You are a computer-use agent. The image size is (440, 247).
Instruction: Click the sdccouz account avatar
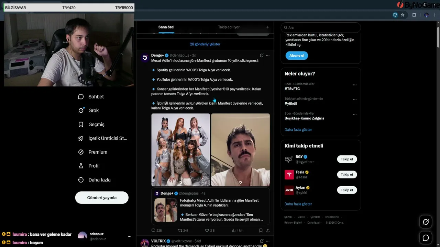82,236
